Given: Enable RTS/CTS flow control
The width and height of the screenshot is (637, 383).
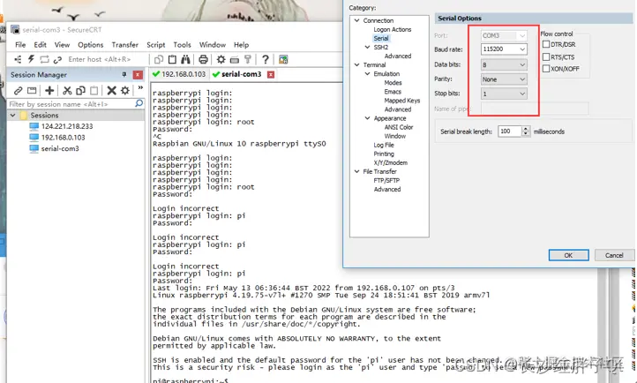Looking at the screenshot, I should [x=546, y=56].
